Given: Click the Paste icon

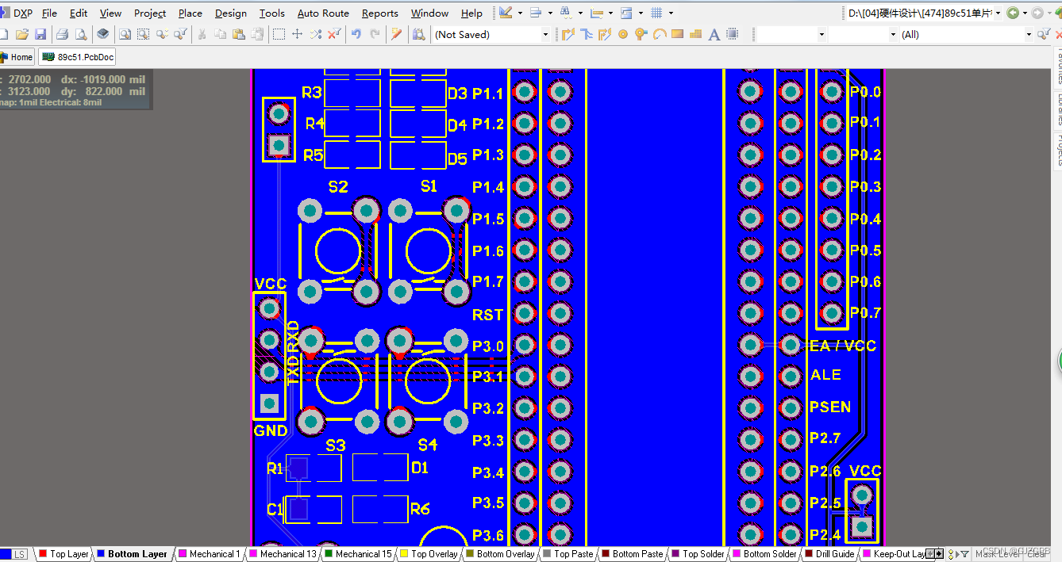Looking at the screenshot, I should click(x=240, y=34).
